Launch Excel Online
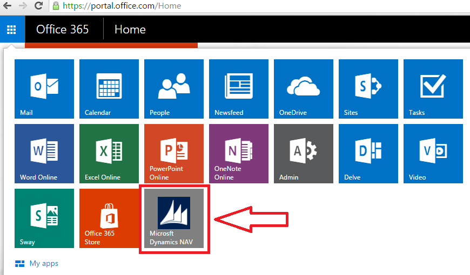The width and height of the screenshot is (470, 275). (x=109, y=154)
